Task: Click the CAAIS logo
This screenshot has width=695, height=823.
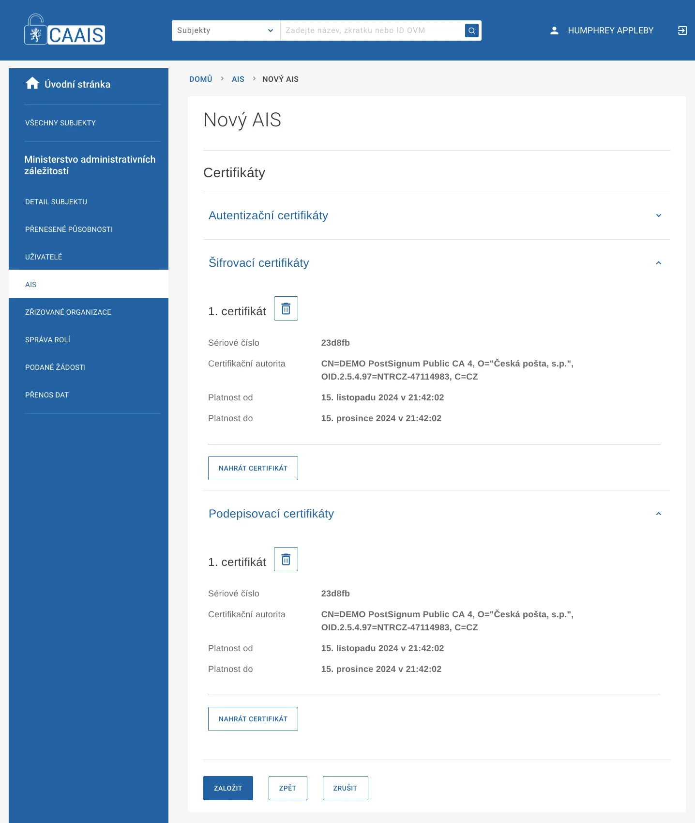Action: 65,30
